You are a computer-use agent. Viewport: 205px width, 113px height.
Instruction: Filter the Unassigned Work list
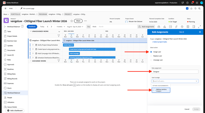click(59, 36)
